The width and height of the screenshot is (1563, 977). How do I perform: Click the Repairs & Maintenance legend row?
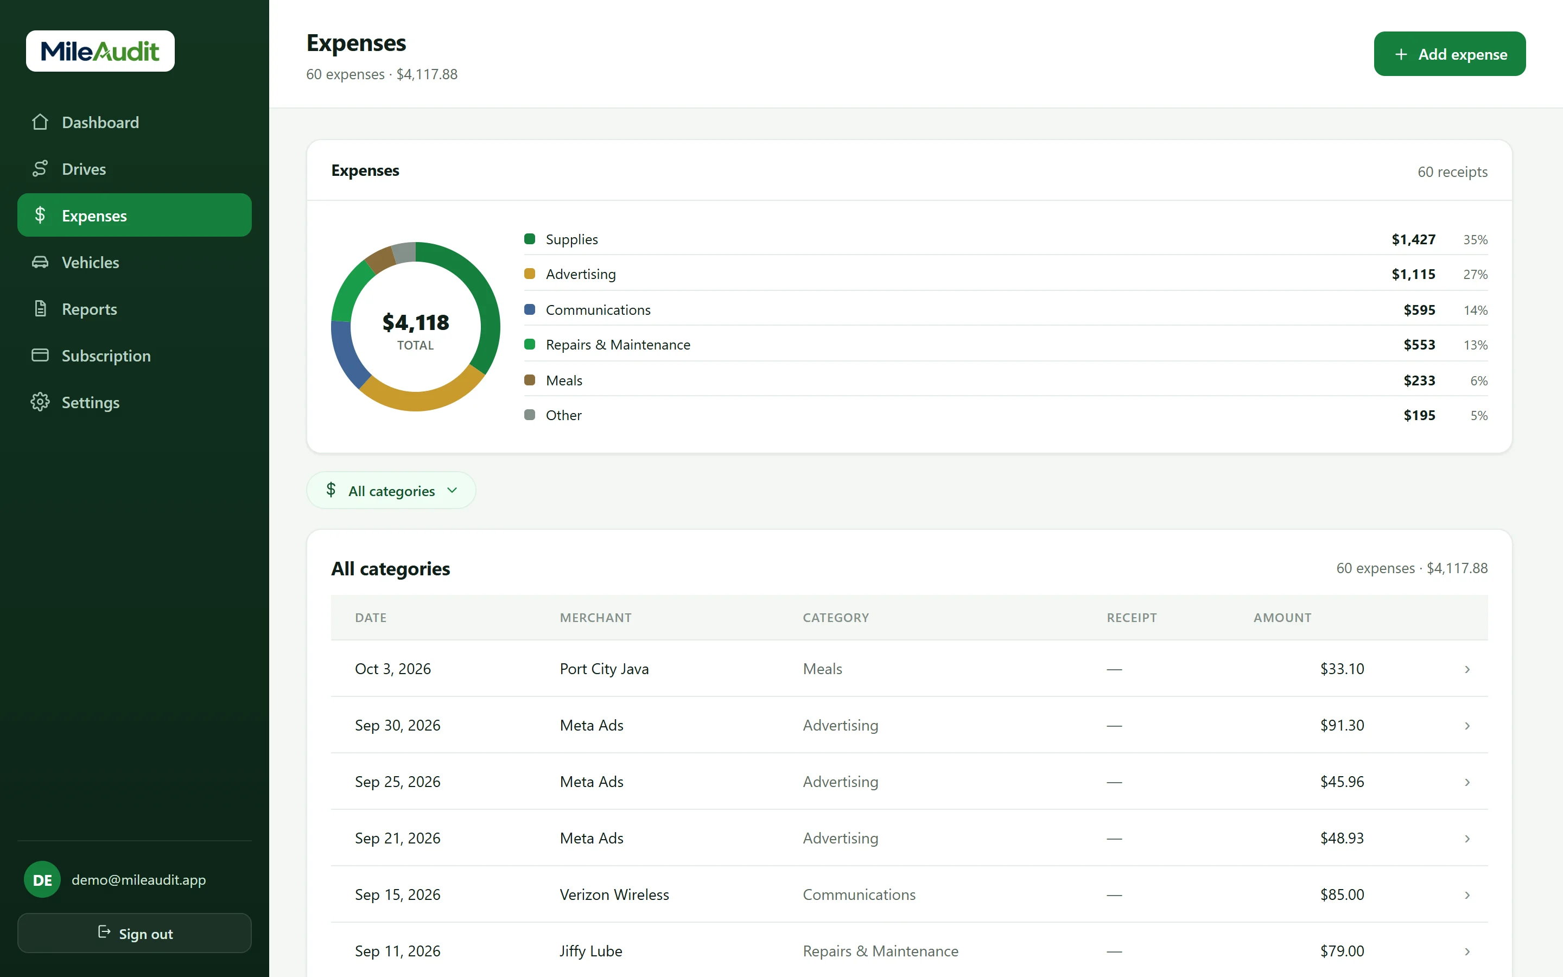pyautogui.click(x=1006, y=345)
